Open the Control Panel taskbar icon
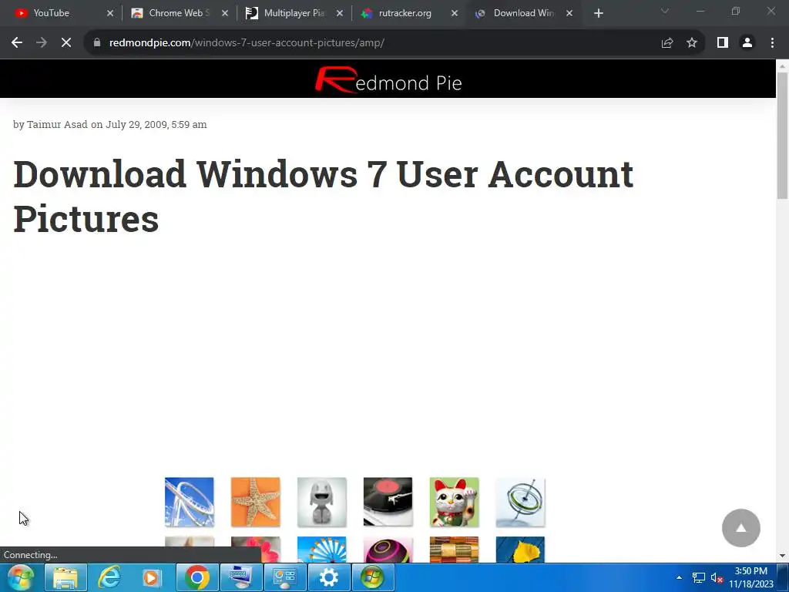 click(x=285, y=577)
